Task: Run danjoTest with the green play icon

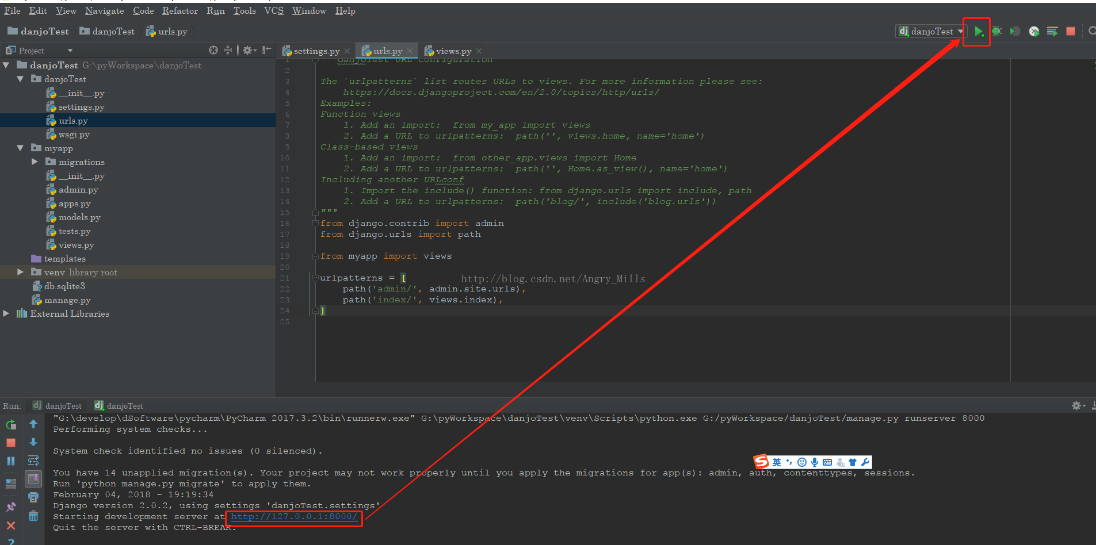Action: [x=978, y=32]
